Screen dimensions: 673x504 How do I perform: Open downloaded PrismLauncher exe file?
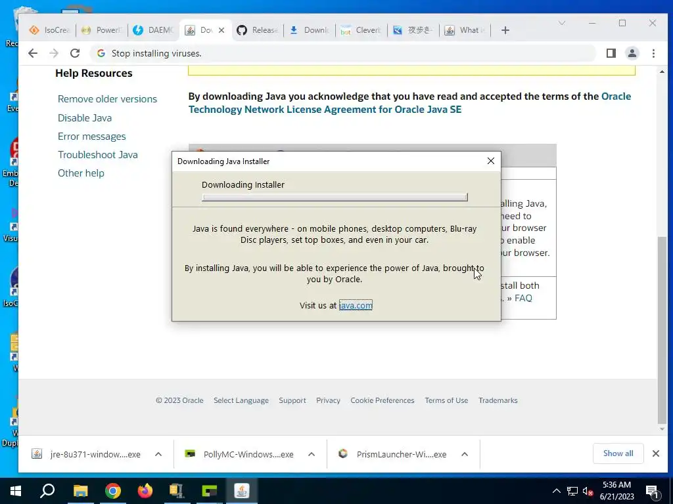(x=392, y=454)
